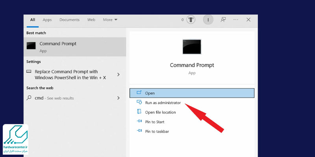Screen dimensions: 315x157
Task: Click the pin icon beside Pin to Start
Action: point(139,121)
